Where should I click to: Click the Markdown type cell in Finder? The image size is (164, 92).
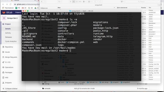(152, 23)
